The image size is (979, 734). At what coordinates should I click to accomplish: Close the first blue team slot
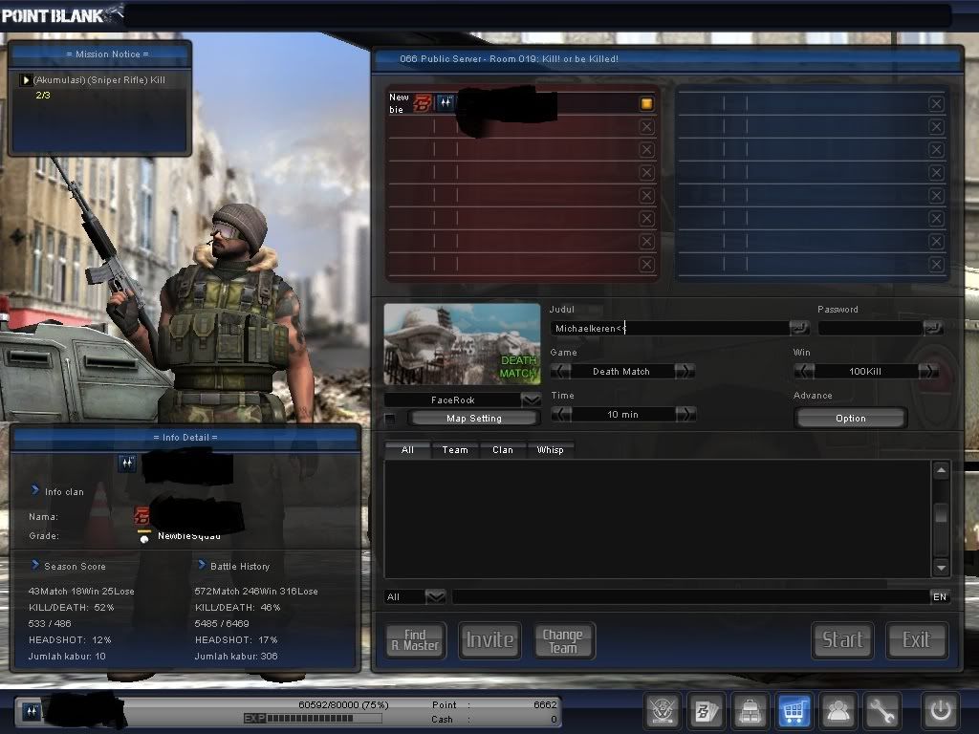936,103
